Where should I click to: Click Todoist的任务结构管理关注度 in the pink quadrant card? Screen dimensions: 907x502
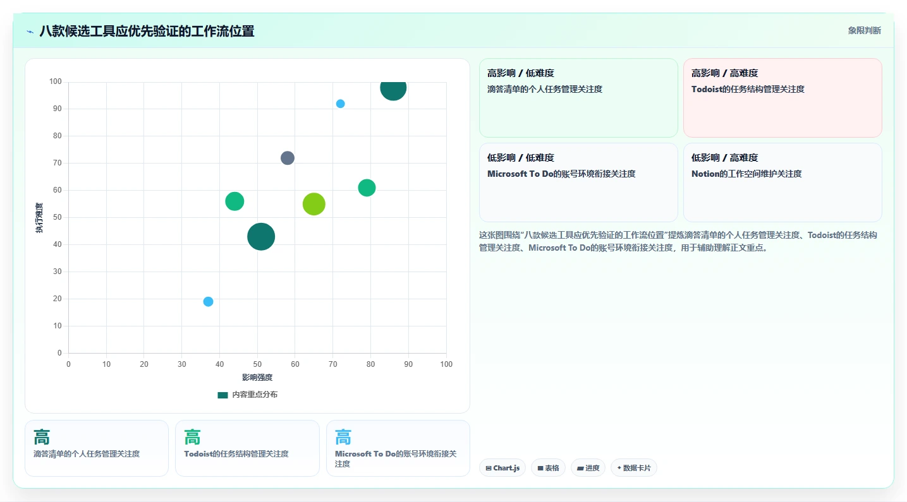[x=748, y=89]
